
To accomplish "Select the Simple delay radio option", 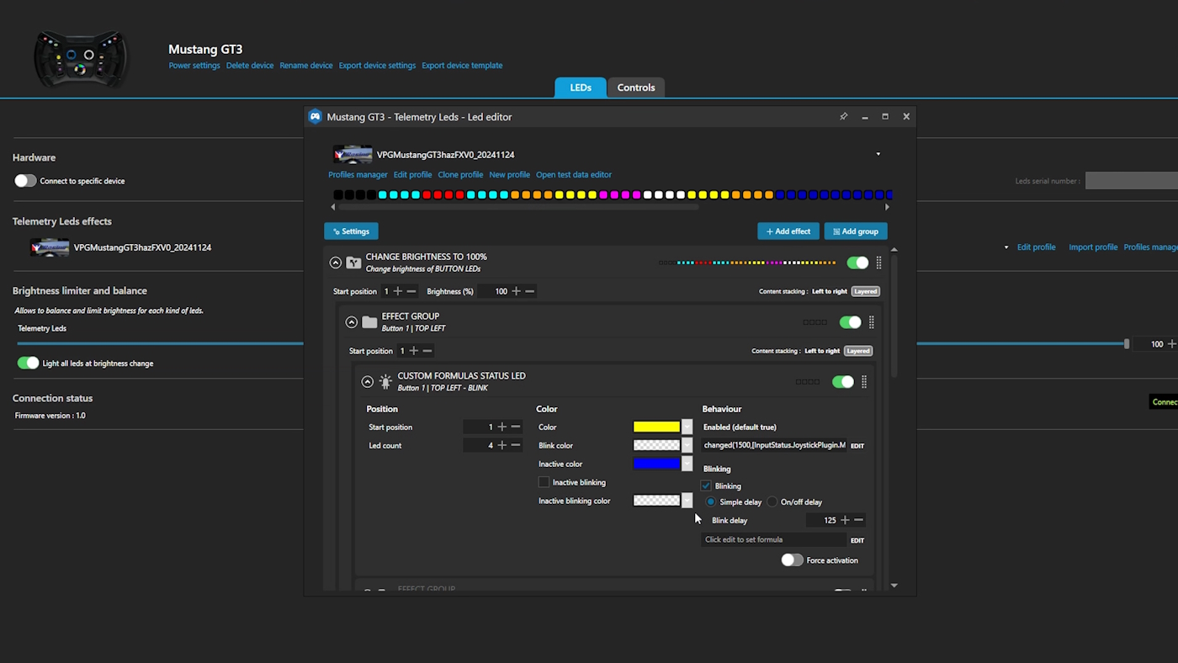I will [x=711, y=501].
